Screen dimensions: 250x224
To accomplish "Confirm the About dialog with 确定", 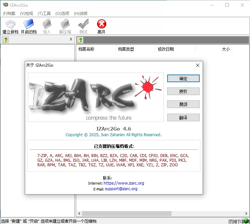I will tap(183, 79).
